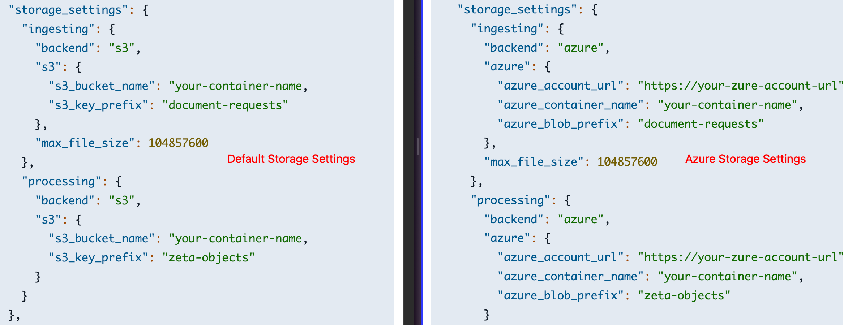This screenshot has height=325, width=848.
Task: Click the "azure_blob_prefix" key under ingesting
Action: tap(561, 124)
